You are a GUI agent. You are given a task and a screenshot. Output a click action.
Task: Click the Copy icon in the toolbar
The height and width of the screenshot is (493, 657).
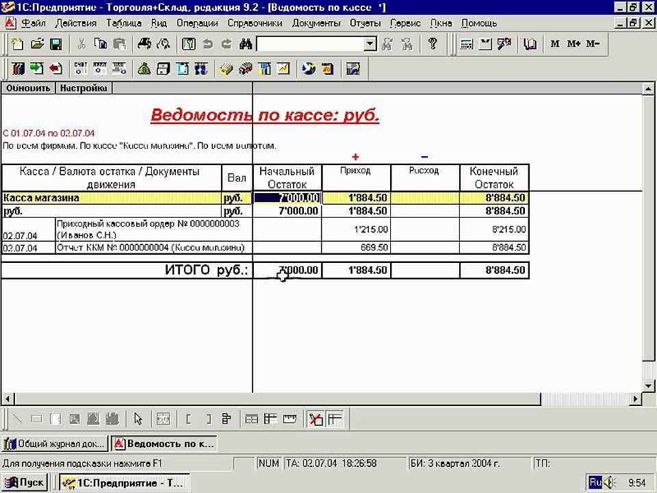tap(101, 44)
